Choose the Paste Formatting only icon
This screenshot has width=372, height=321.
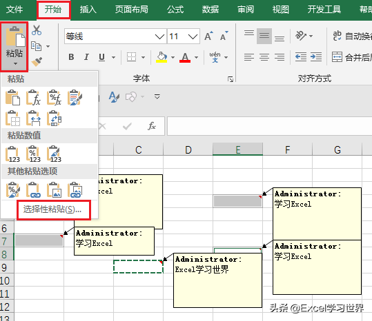12,189
